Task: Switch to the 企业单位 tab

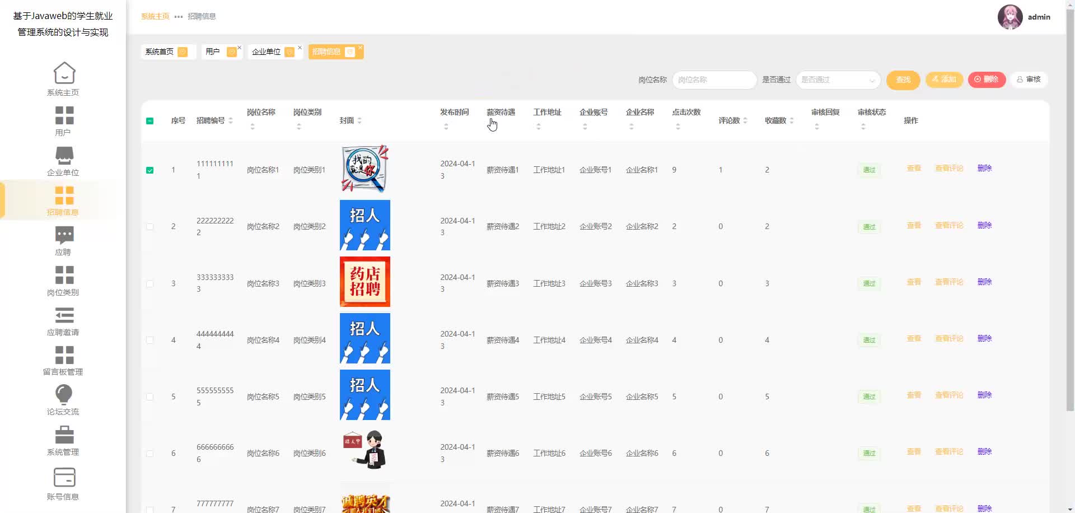Action: click(267, 52)
